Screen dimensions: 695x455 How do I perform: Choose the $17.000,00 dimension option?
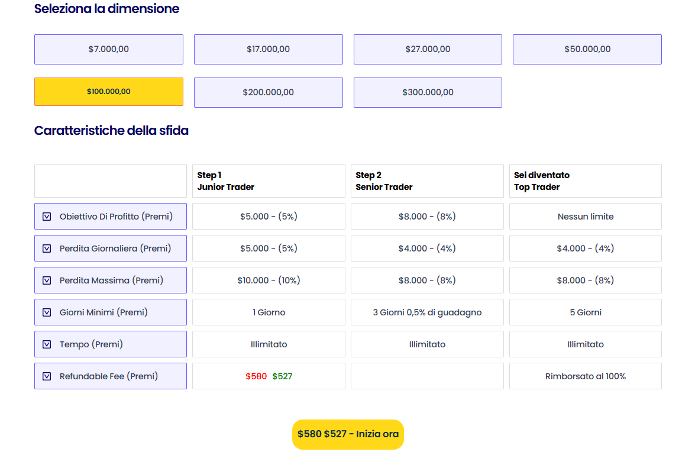268,49
